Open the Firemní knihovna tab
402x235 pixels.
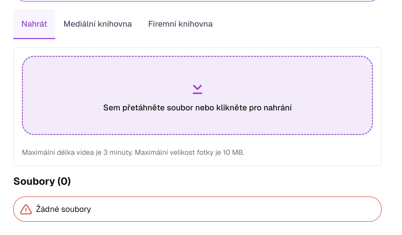click(180, 24)
